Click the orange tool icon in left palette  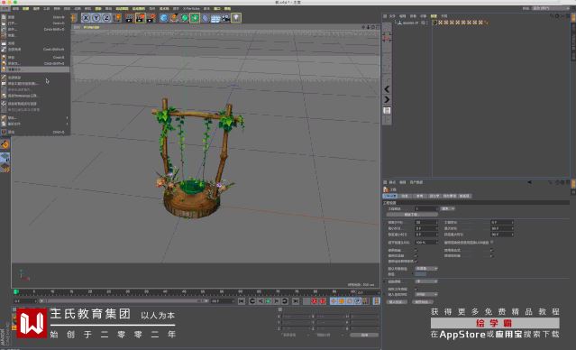tap(5, 144)
